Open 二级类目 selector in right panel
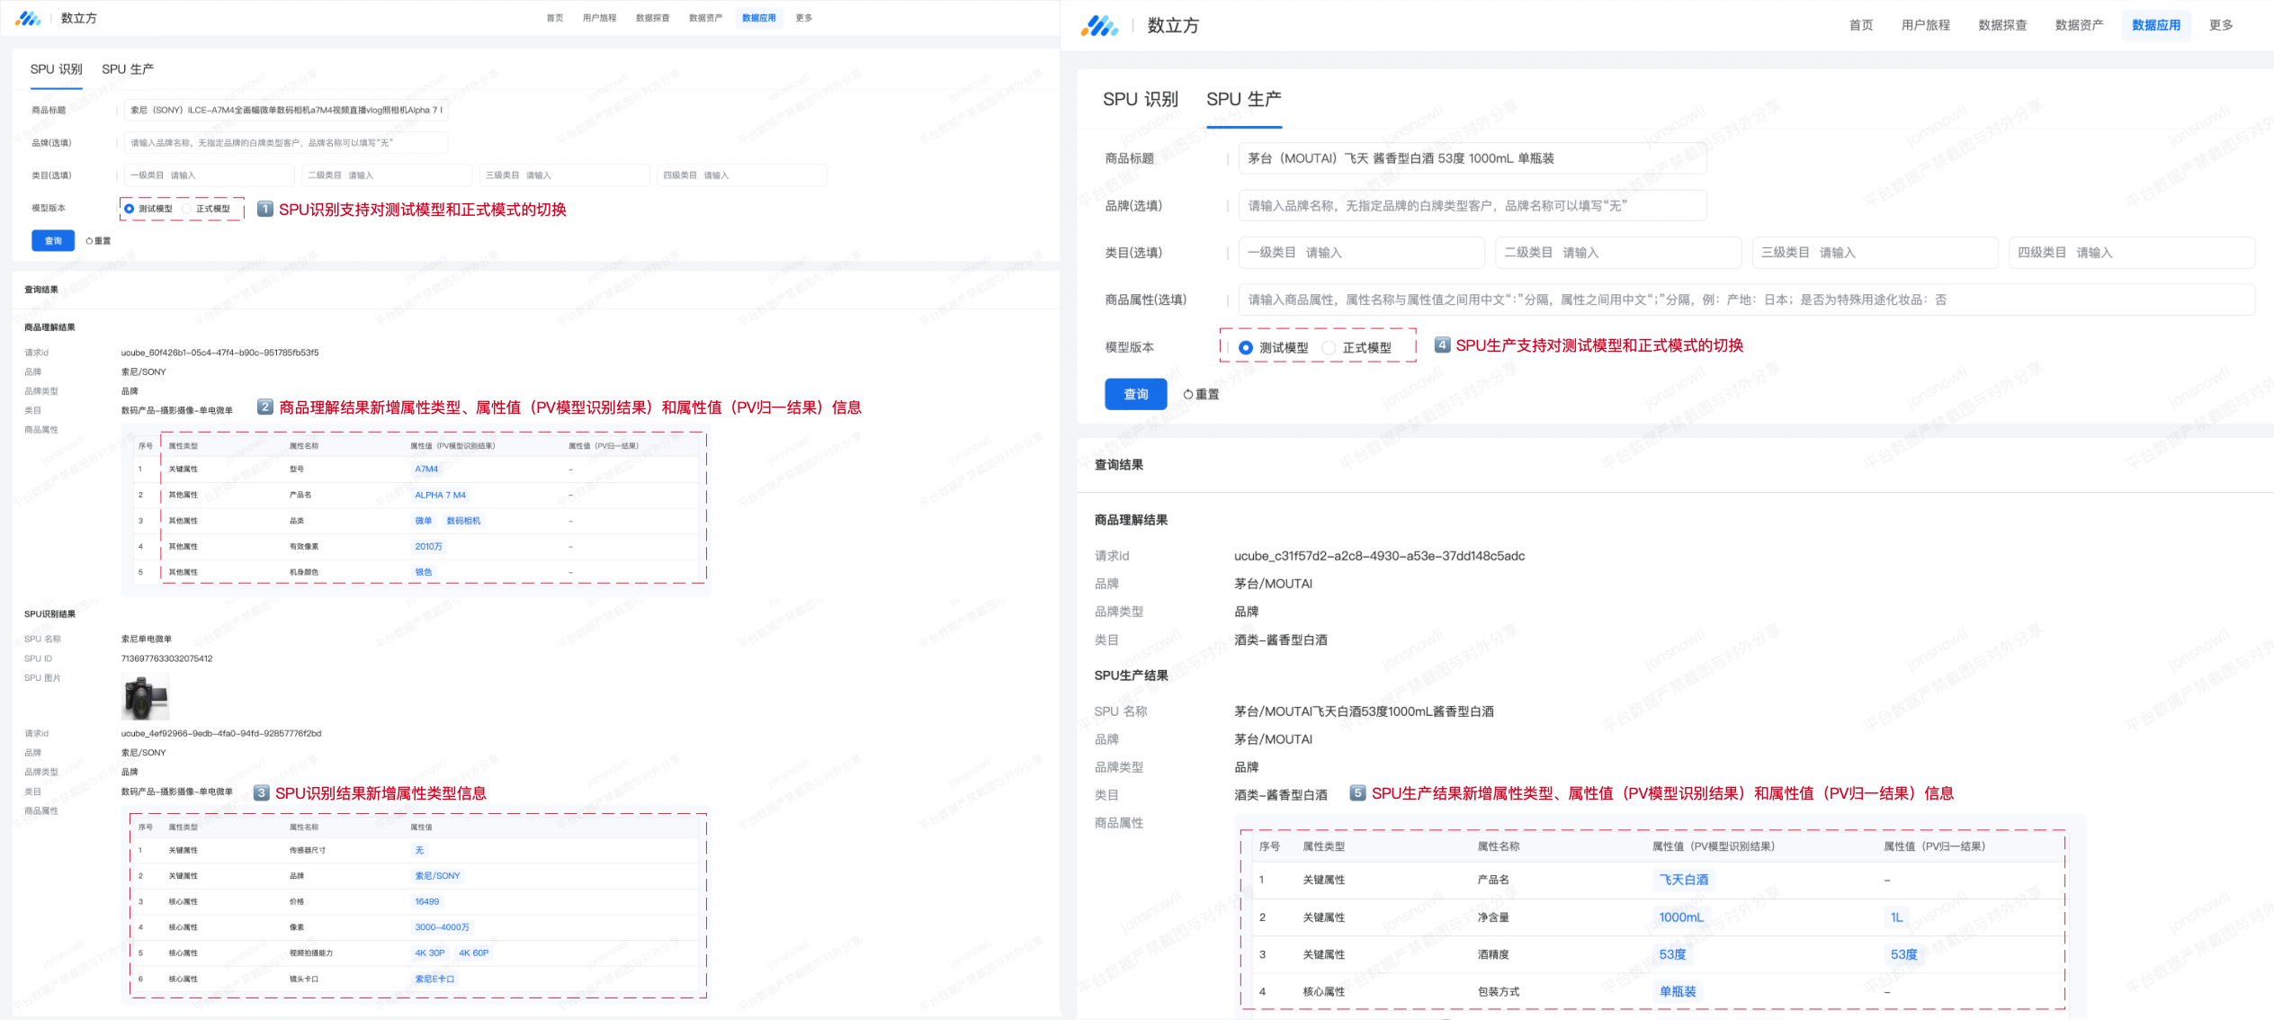This screenshot has height=1020, width=2274. (x=1617, y=253)
